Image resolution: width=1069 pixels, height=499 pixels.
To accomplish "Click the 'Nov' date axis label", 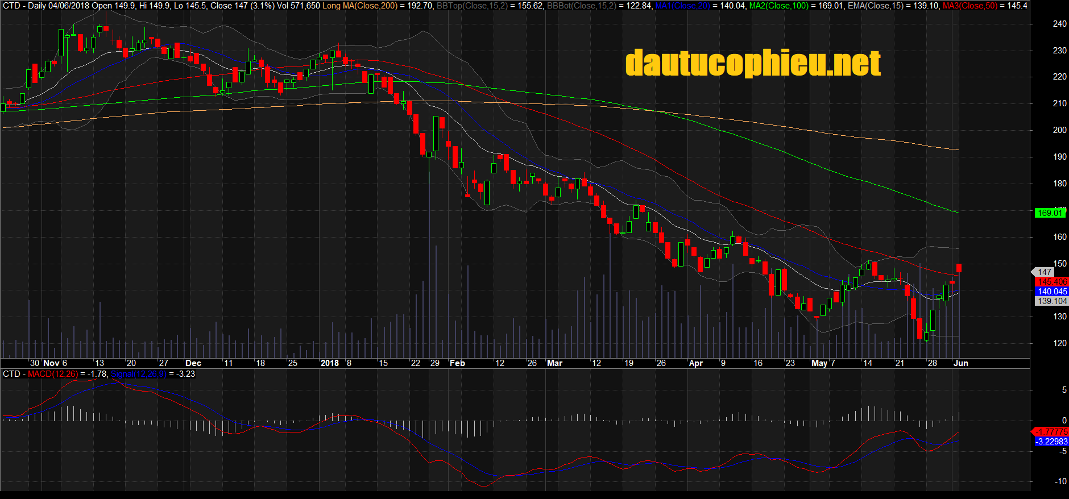I will [x=51, y=363].
